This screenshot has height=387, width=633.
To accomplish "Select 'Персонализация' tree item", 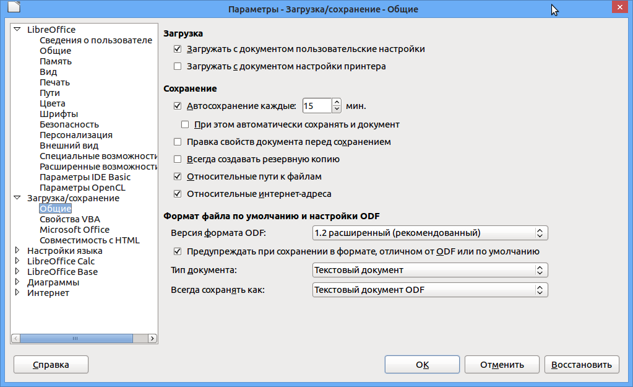I will (x=76, y=134).
